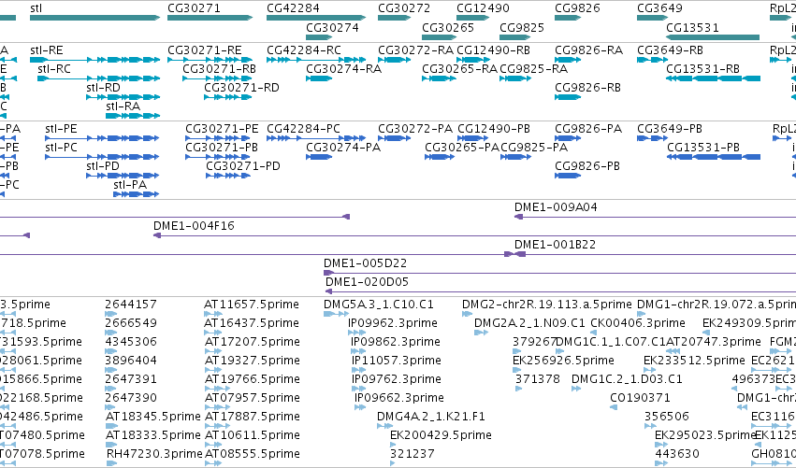Select the stl-PE protein label
Image resolution: width=796 pixels, height=468 pixels.
pyautogui.click(x=61, y=129)
